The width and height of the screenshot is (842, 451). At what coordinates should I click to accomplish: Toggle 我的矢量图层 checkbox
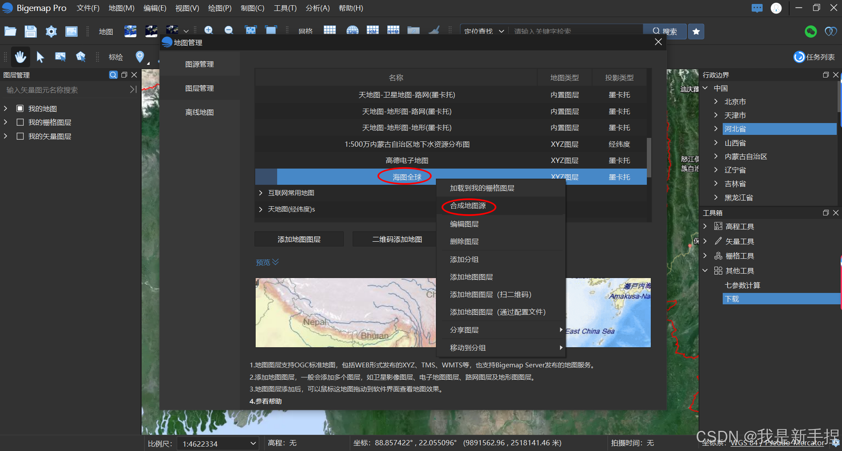(20, 136)
